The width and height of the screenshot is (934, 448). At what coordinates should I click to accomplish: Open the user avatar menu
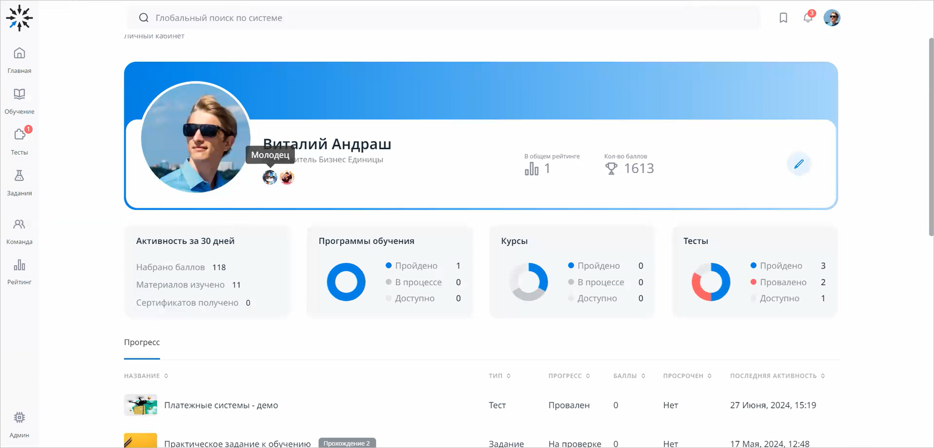tap(832, 18)
